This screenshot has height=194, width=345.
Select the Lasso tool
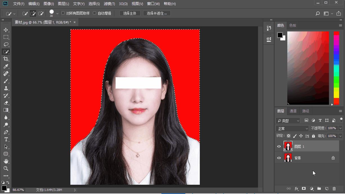click(6, 44)
